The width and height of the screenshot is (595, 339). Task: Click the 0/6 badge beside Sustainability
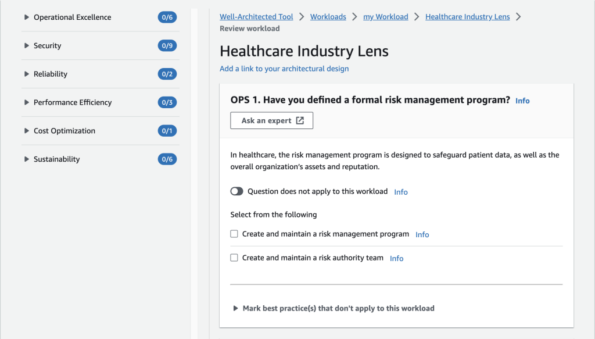pos(167,159)
